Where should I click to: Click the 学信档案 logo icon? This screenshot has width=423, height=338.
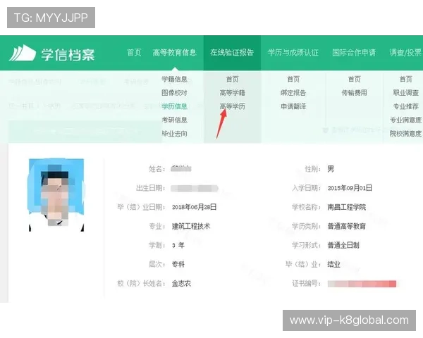23,53
